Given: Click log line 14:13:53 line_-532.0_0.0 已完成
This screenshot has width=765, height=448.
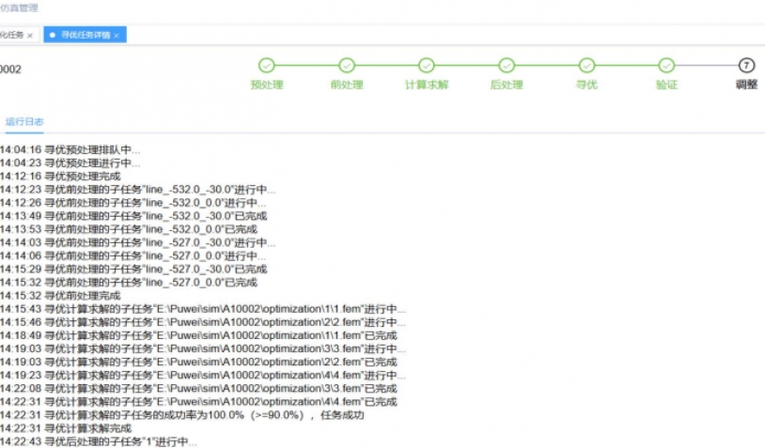Looking at the screenshot, I should 129,229.
